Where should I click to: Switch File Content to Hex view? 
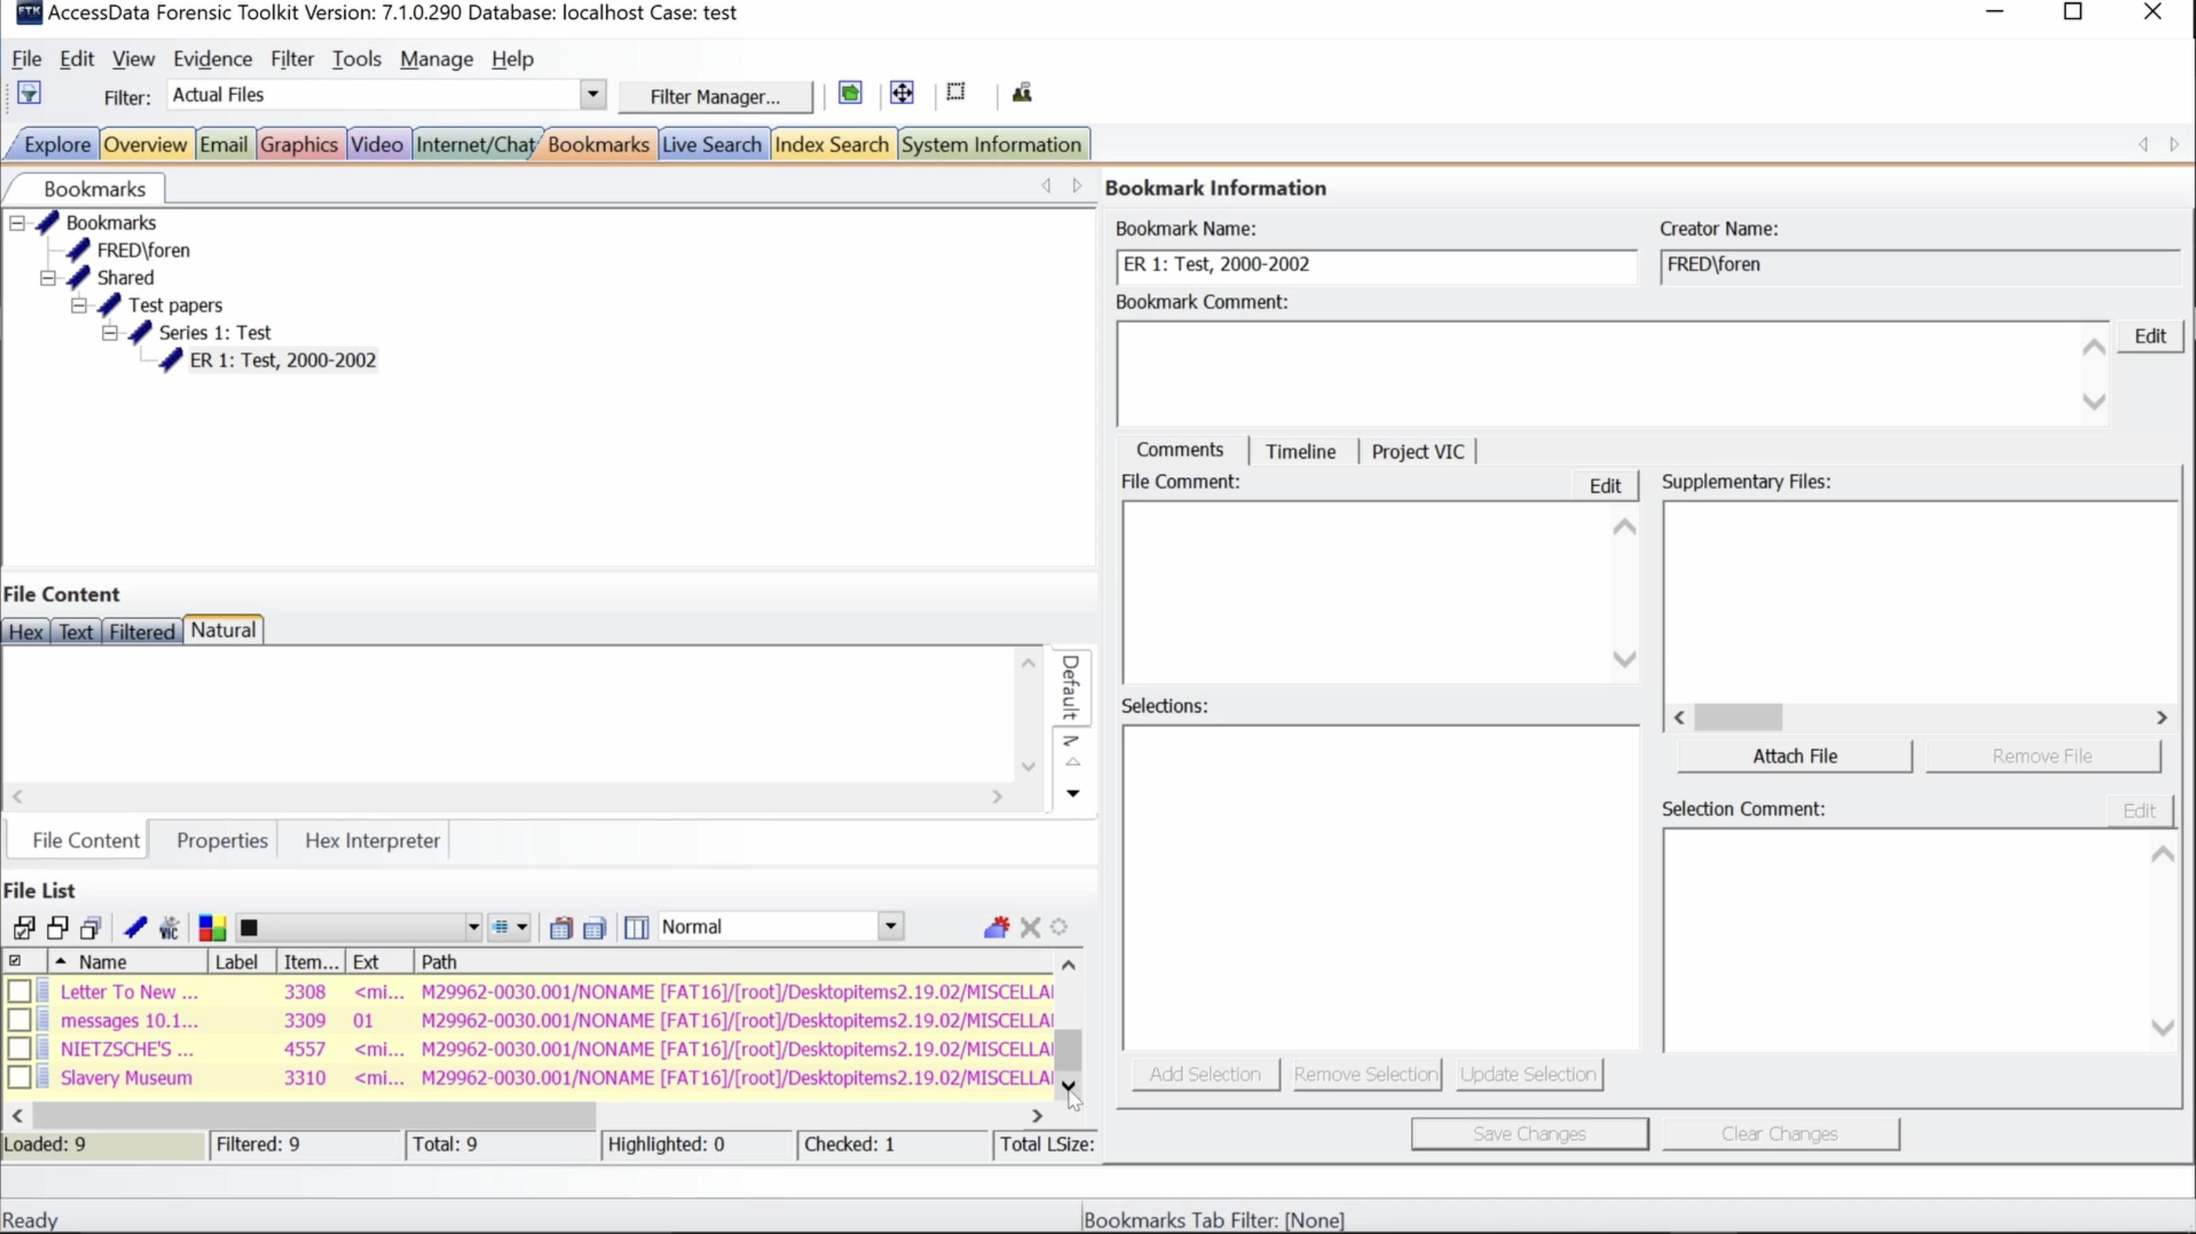pyautogui.click(x=26, y=632)
